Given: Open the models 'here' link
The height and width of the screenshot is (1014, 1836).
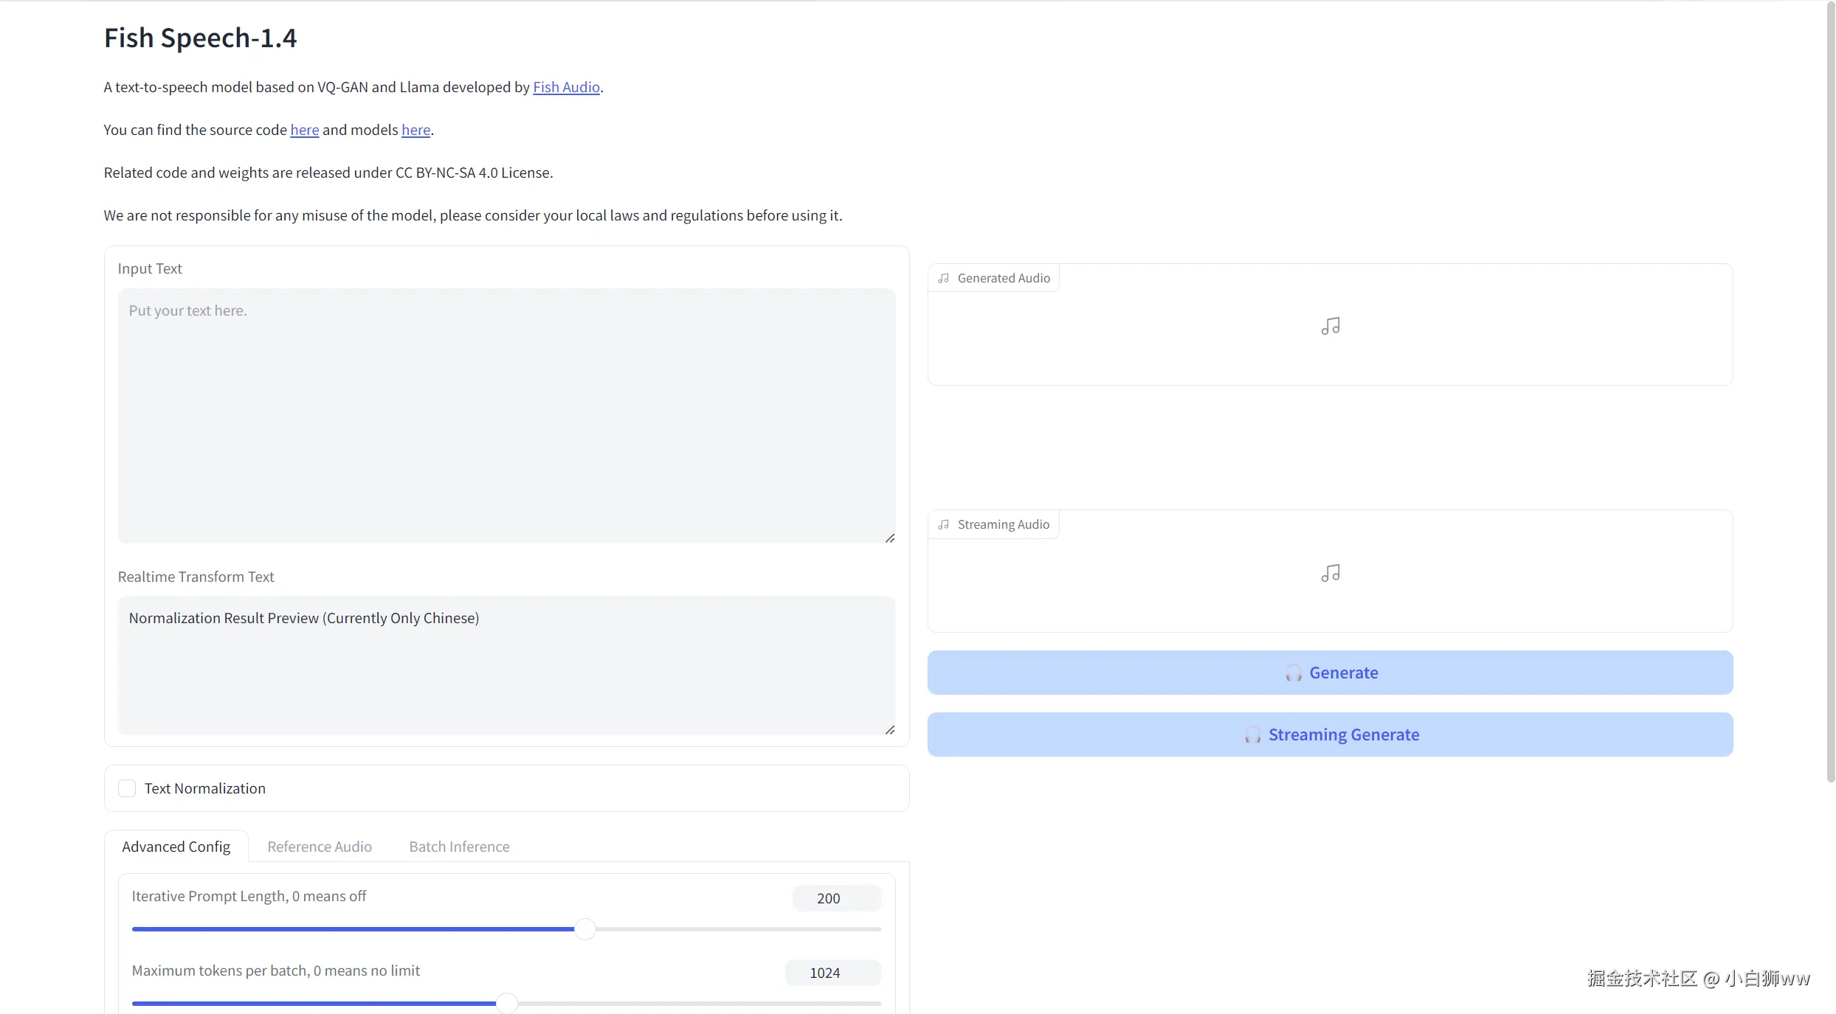Looking at the screenshot, I should (x=415, y=130).
